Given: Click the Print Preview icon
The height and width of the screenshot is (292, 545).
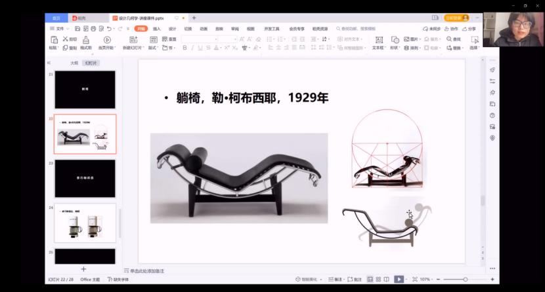Looking at the screenshot, I should 101,29.
